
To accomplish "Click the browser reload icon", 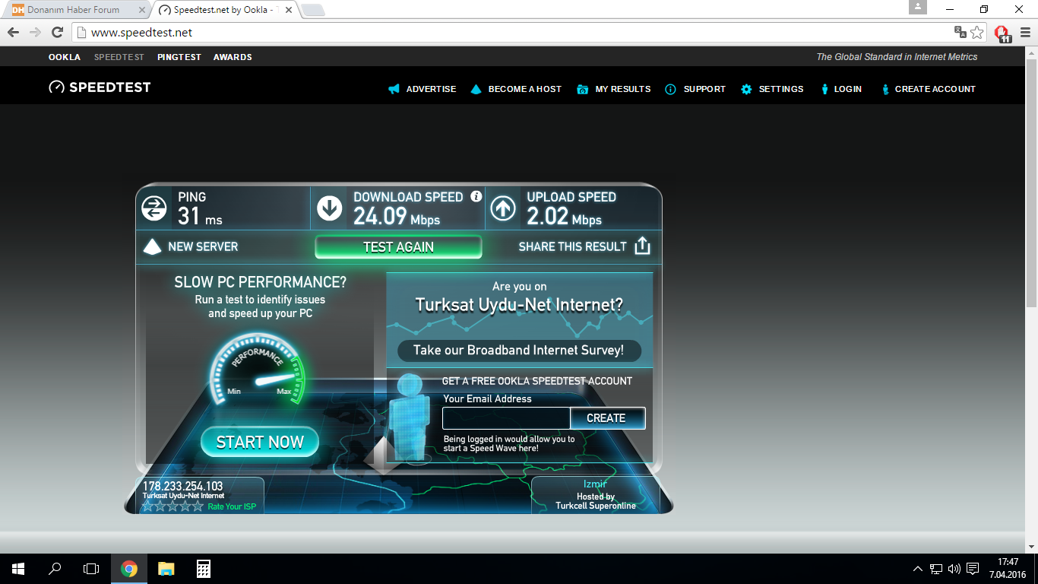I will coord(57,32).
